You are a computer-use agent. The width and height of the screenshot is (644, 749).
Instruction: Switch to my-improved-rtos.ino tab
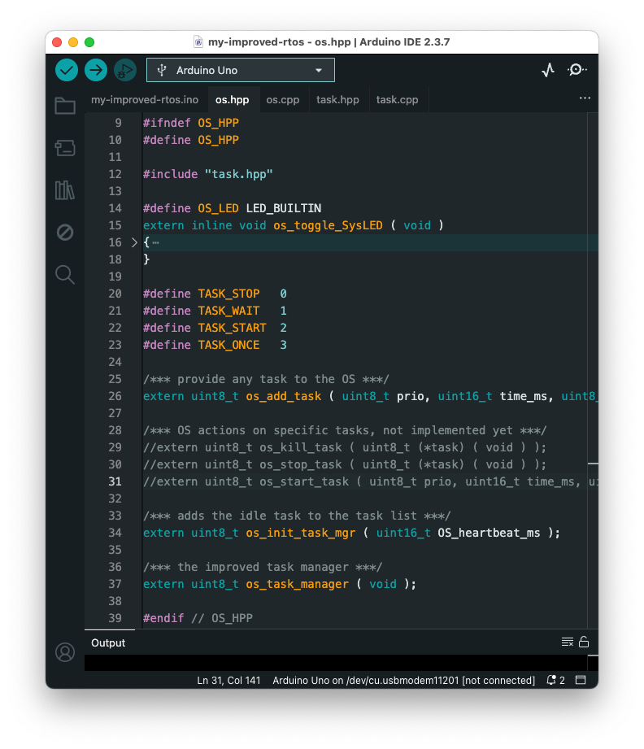pos(145,100)
